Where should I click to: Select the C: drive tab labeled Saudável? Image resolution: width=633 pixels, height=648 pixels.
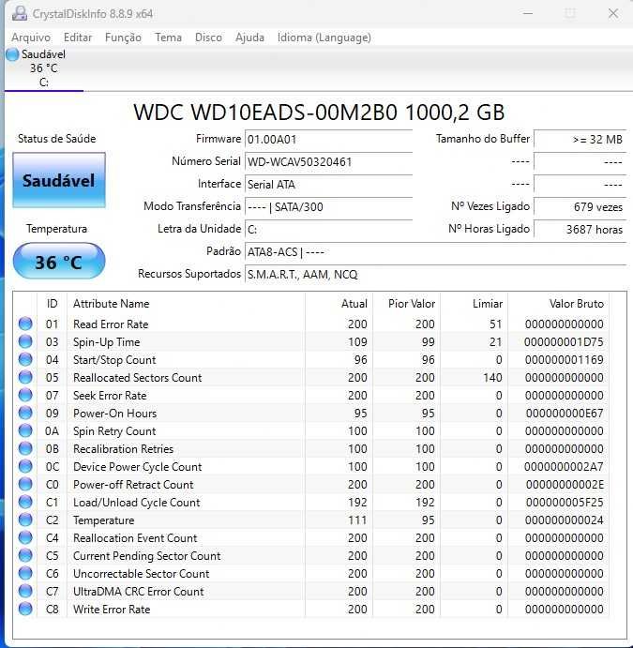[43, 68]
